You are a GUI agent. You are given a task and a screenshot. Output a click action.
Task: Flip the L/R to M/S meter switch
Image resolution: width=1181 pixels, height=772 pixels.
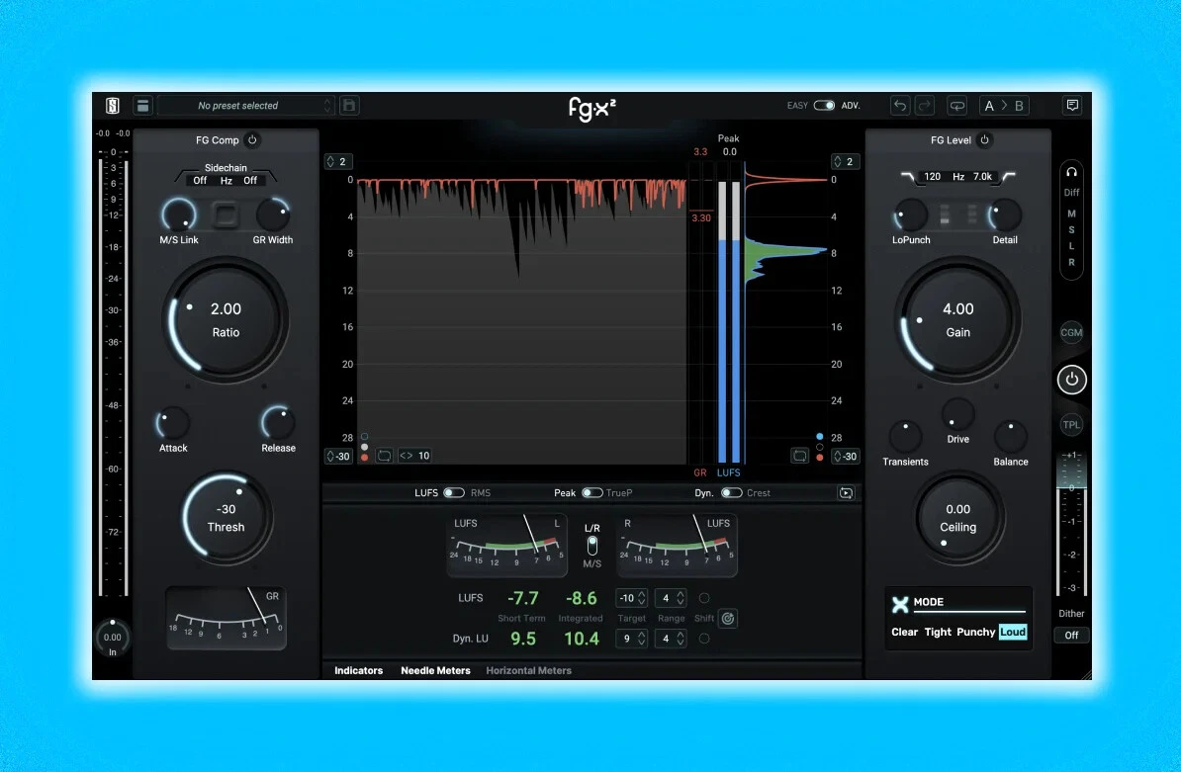tap(592, 546)
